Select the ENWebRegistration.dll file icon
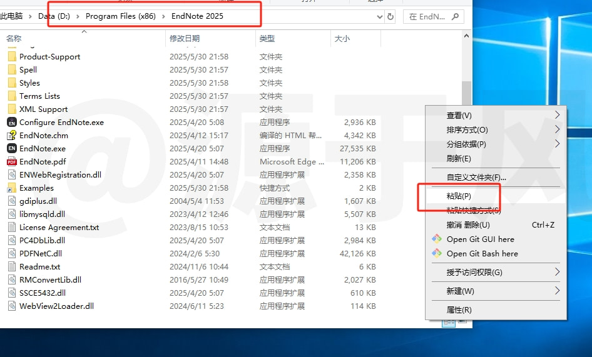Image resolution: width=592 pixels, height=357 pixels. tap(12, 174)
